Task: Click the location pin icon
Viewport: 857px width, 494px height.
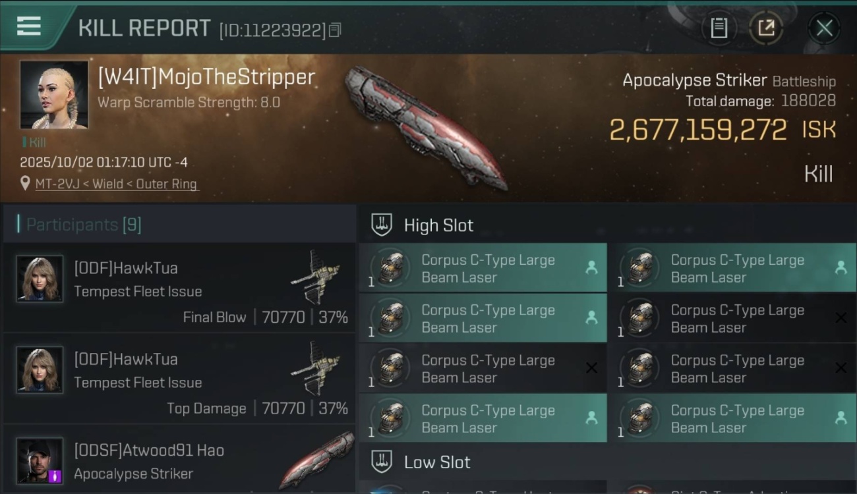Action: pos(25,184)
